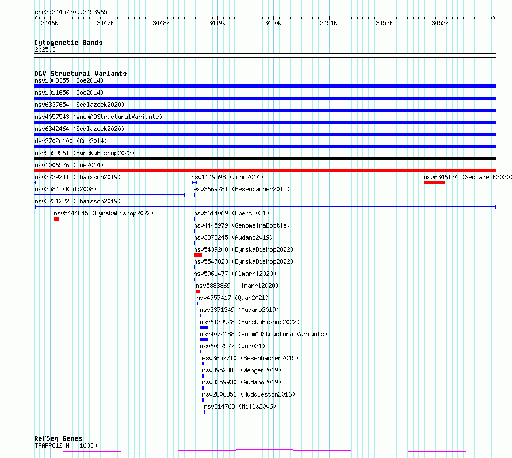This screenshot has width=512, height=458.
Task: Click the 3451k ruler tick label
Action: pyautogui.click(x=329, y=23)
